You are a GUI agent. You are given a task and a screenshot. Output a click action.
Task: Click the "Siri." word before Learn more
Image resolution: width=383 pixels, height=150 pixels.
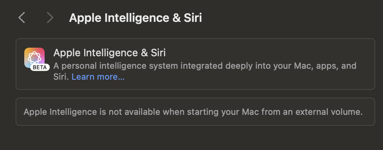(61, 77)
